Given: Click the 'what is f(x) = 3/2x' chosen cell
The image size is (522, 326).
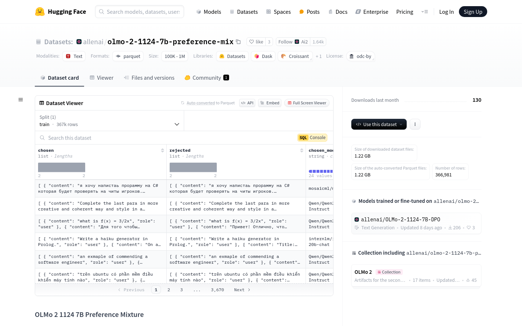Looking at the screenshot, I should tap(101, 224).
